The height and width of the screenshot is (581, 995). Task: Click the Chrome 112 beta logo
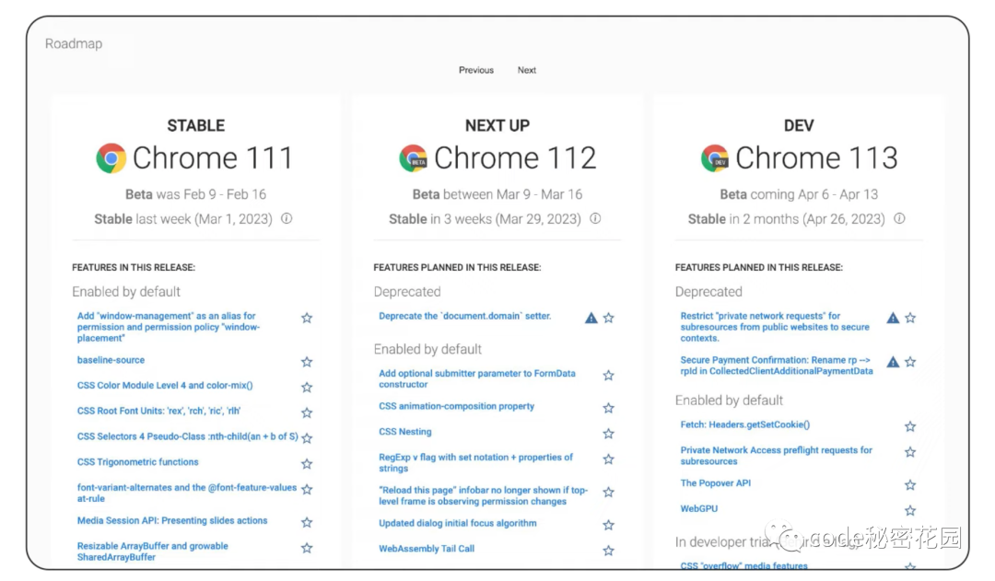[x=413, y=158]
